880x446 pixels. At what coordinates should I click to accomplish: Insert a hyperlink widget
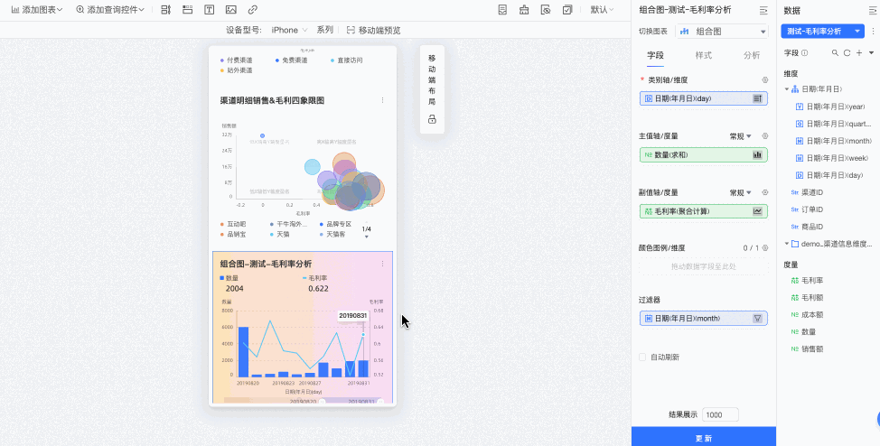(253, 10)
